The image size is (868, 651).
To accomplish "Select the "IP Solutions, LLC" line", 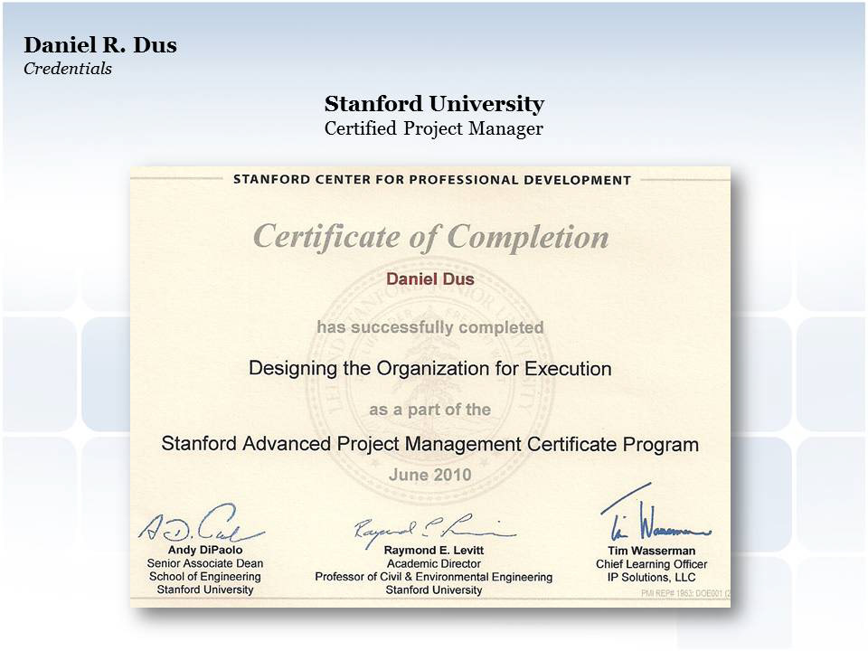I will point(652,578).
